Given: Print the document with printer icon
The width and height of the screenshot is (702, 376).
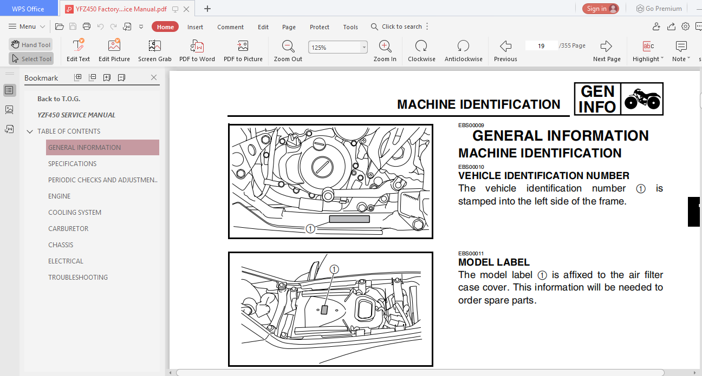Looking at the screenshot, I should tap(87, 27).
